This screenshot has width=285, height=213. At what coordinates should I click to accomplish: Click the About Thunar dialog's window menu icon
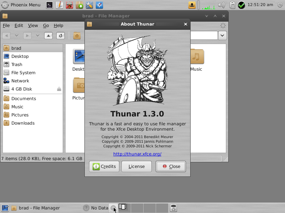pyautogui.click(x=89, y=24)
